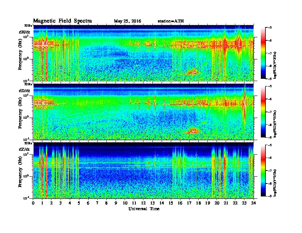Viewport: 302px width, 233px height.
Task: Click the '-8' value on dZ/dt color scale
Action: click(270, 184)
